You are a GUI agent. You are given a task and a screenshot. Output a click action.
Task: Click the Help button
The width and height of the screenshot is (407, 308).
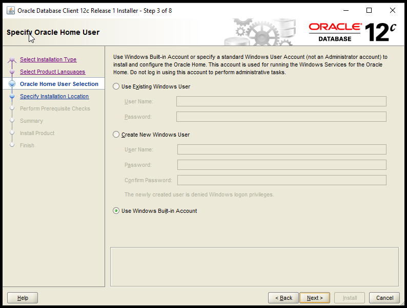(x=23, y=298)
